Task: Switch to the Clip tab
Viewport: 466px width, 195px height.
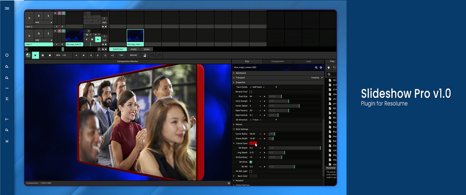Action: 247,61
